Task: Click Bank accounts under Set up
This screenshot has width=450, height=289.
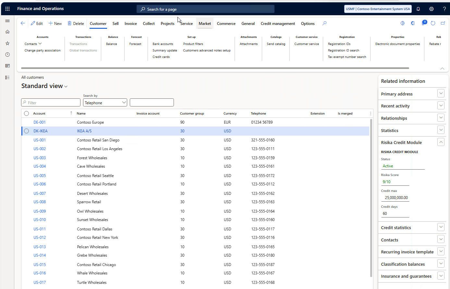Action: pyautogui.click(x=163, y=44)
